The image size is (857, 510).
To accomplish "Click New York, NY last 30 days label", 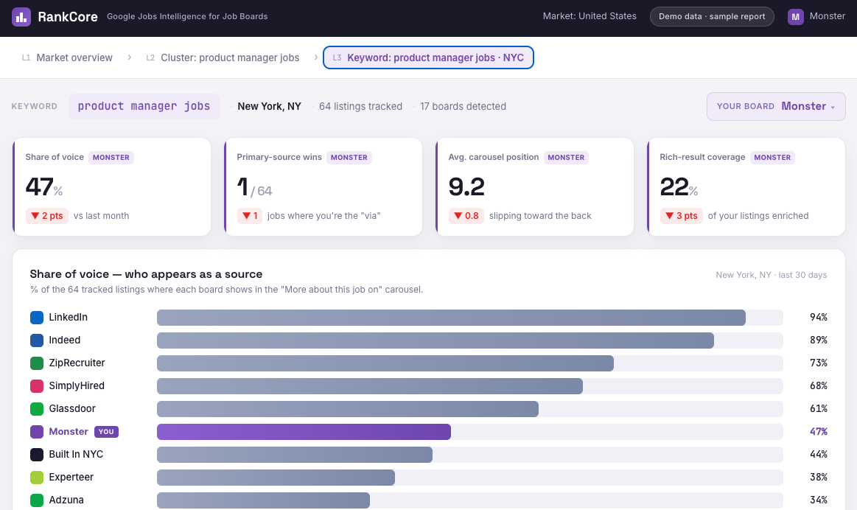I will 772,275.
